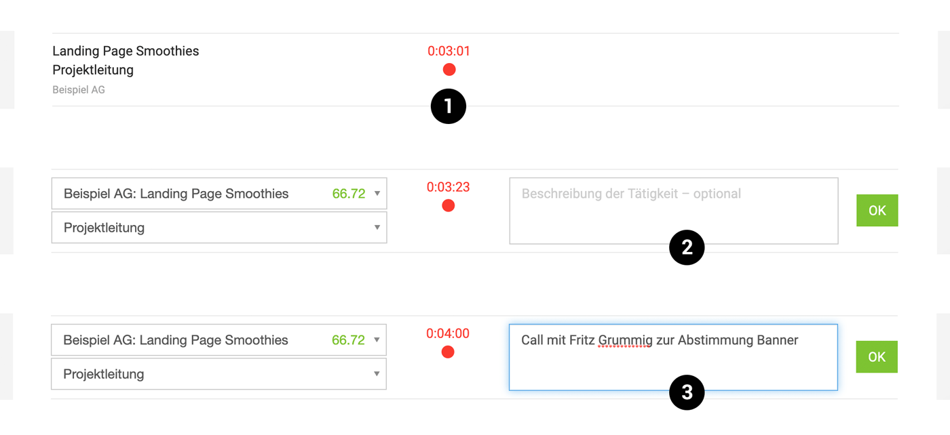Expand Projektleitung dropdown in the 0:04:00 row
This screenshot has width=950, height=435.
click(218, 374)
